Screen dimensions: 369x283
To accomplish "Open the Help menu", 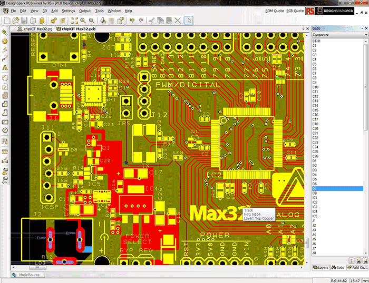I will coord(128,11).
